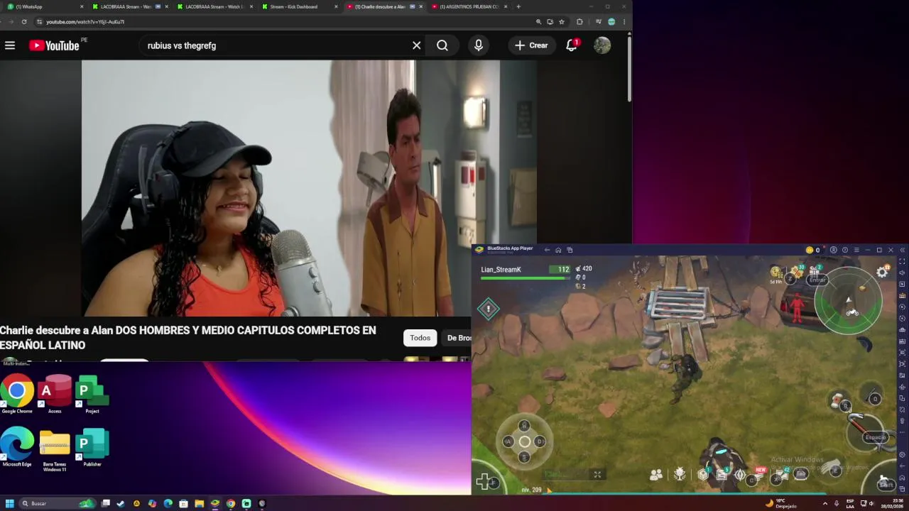Open Publisher desktop shortcut
The height and width of the screenshot is (511, 909).
[92, 447]
